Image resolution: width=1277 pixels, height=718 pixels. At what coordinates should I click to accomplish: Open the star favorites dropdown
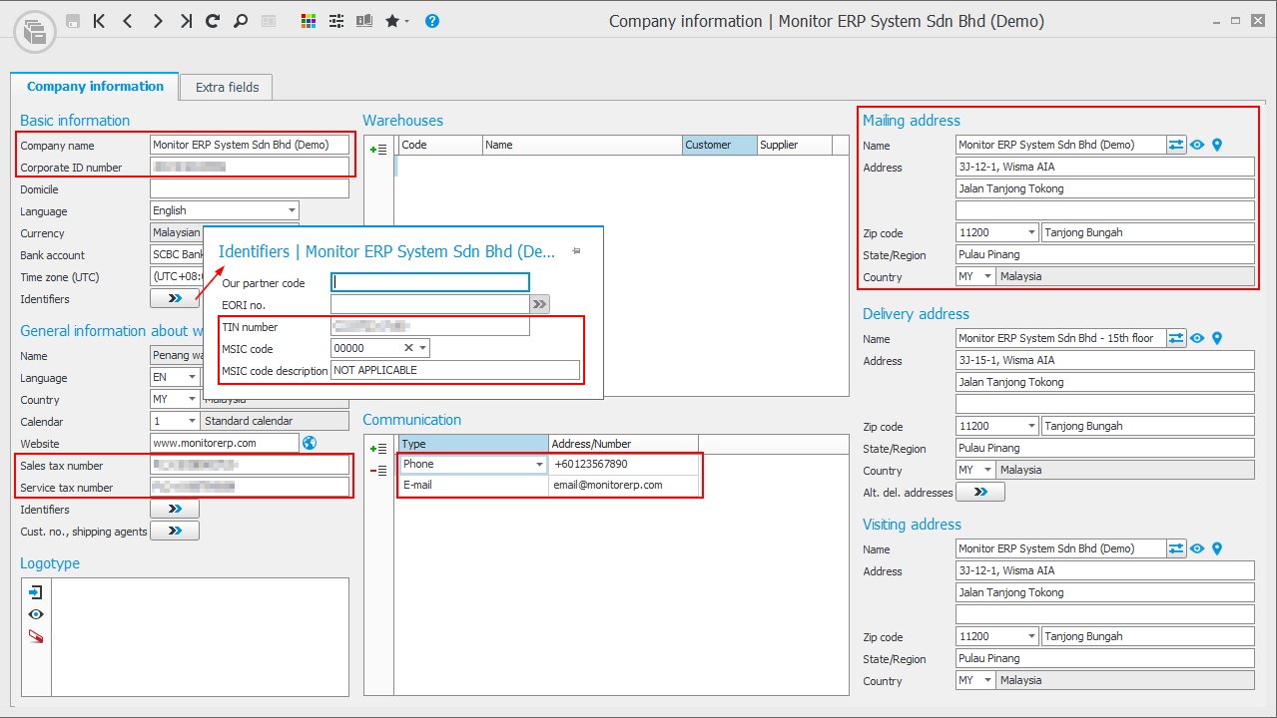point(397,21)
